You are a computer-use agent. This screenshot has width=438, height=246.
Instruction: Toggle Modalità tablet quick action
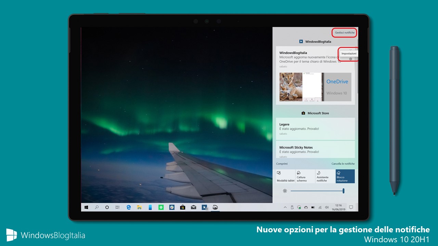click(286, 176)
